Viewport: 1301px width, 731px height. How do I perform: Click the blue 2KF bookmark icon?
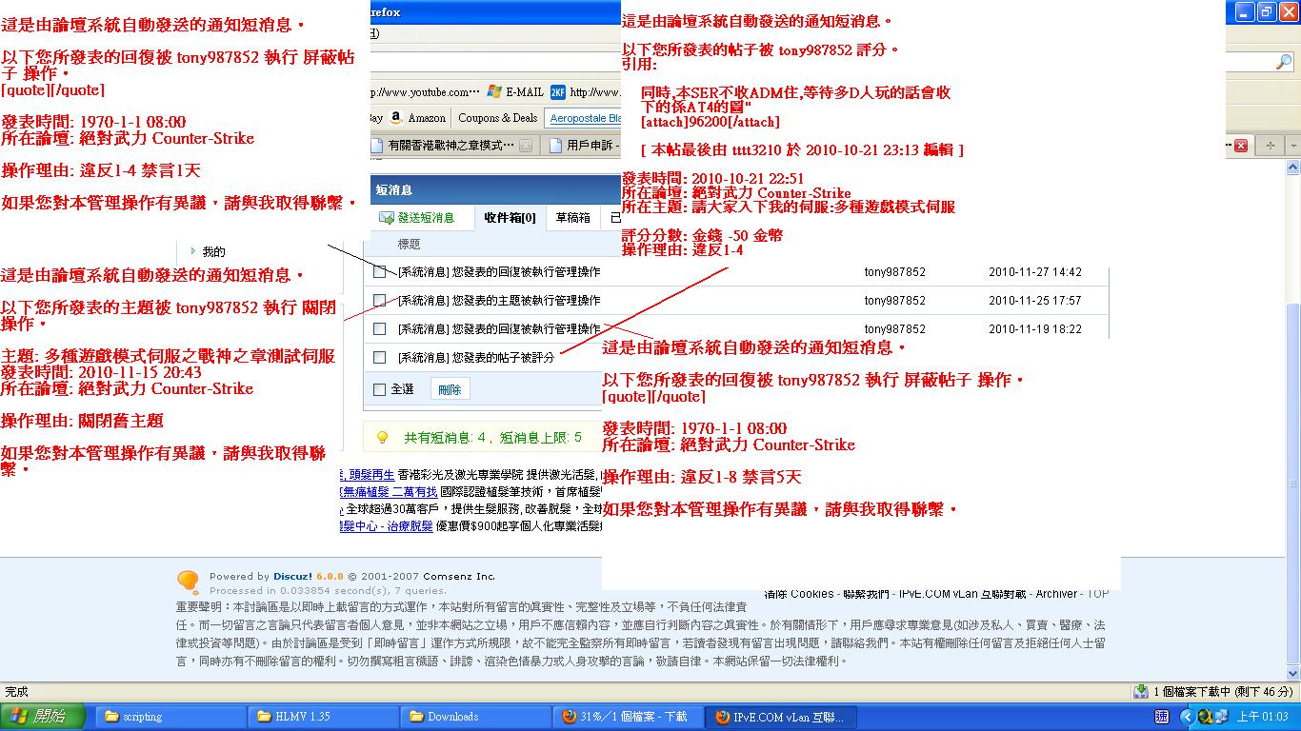pos(558,92)
